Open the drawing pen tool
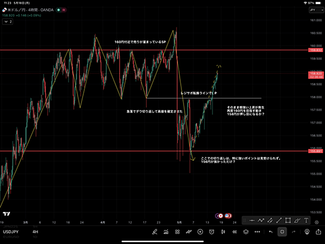The image size is (325, 244). click(155, 232)
